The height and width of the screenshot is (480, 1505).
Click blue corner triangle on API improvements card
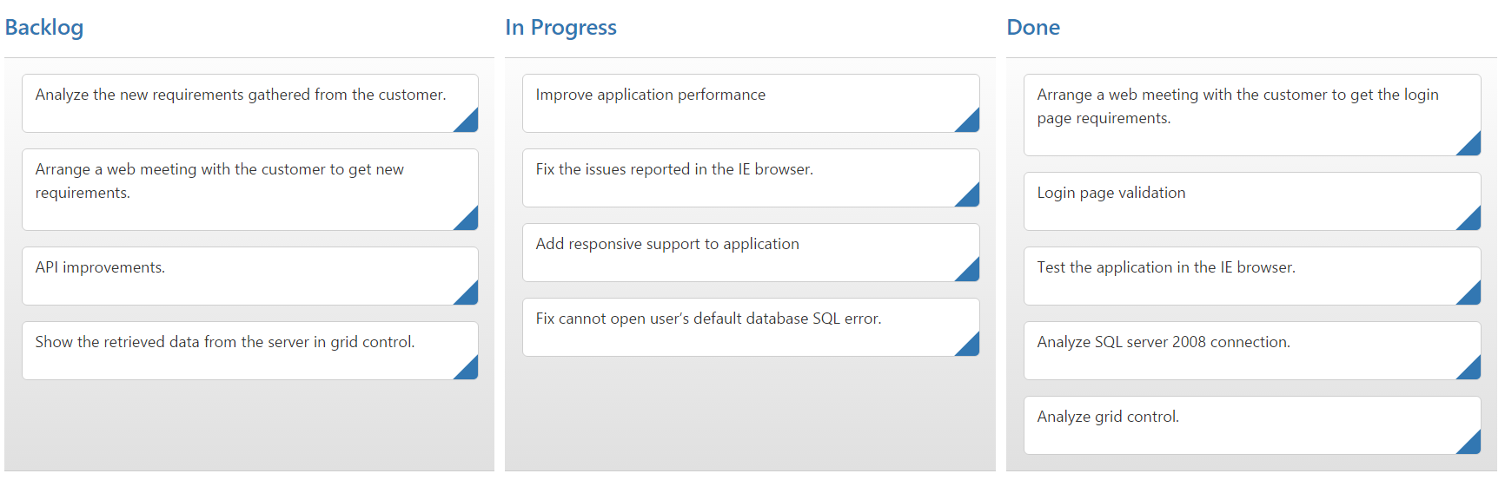coord(469,296)
